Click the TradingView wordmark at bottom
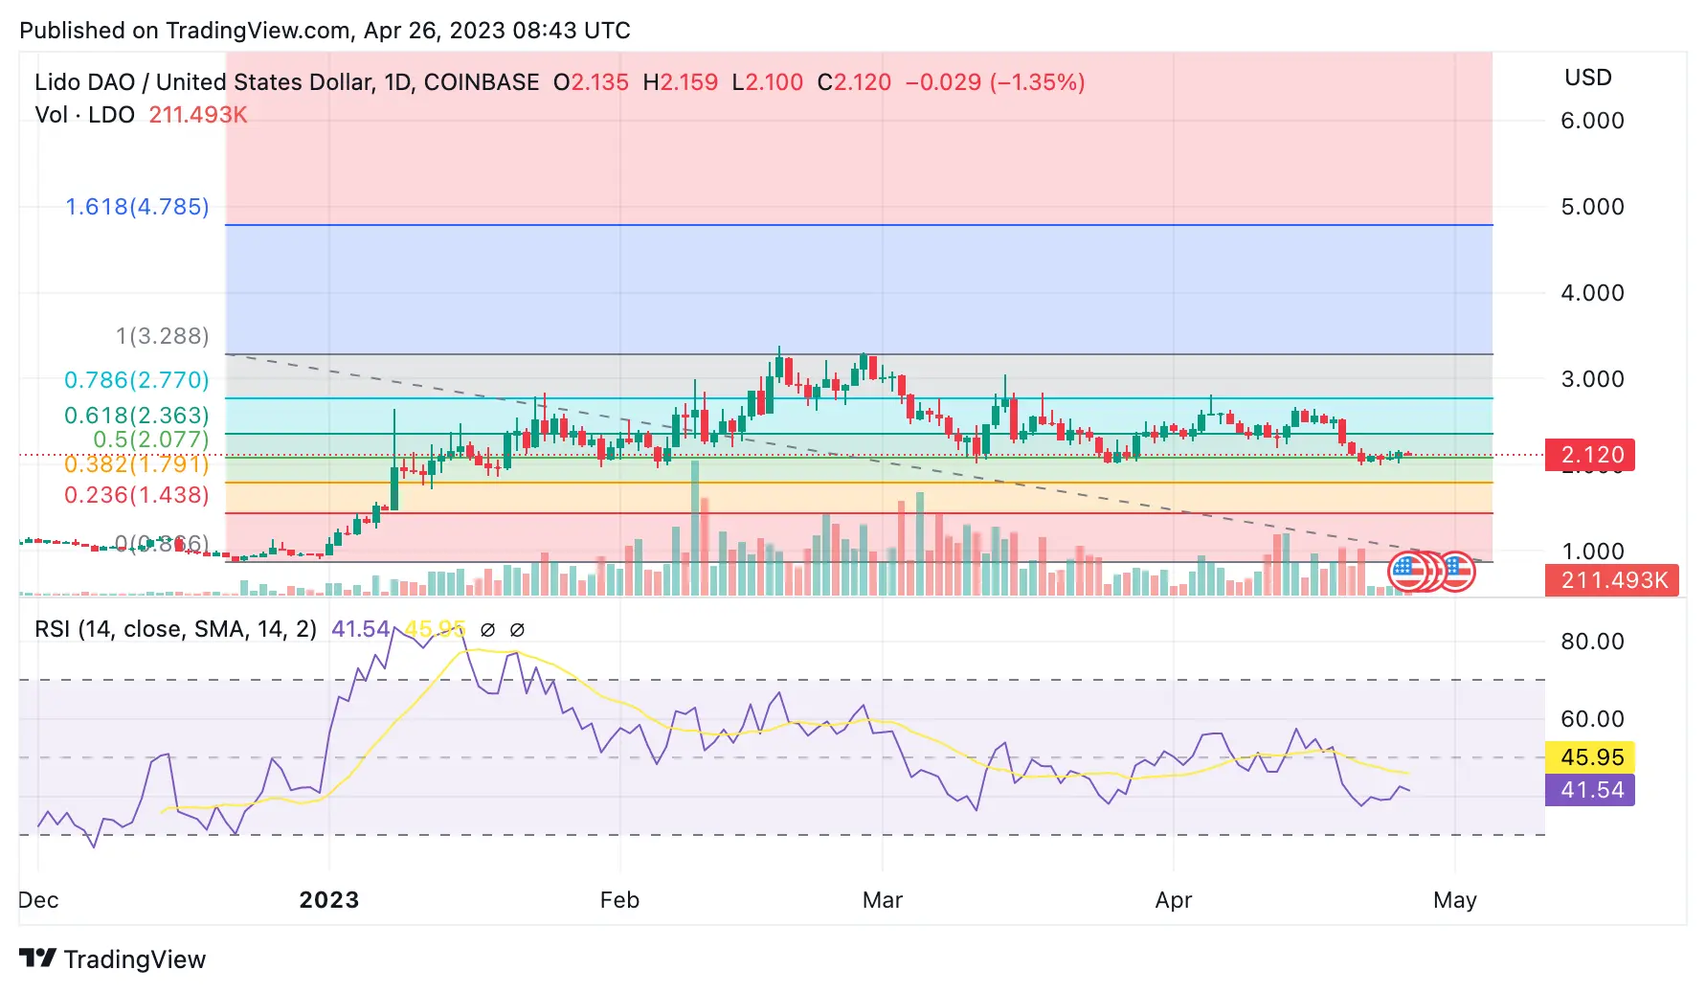This screenshot has height=992, width=1706. coord(135,959)
